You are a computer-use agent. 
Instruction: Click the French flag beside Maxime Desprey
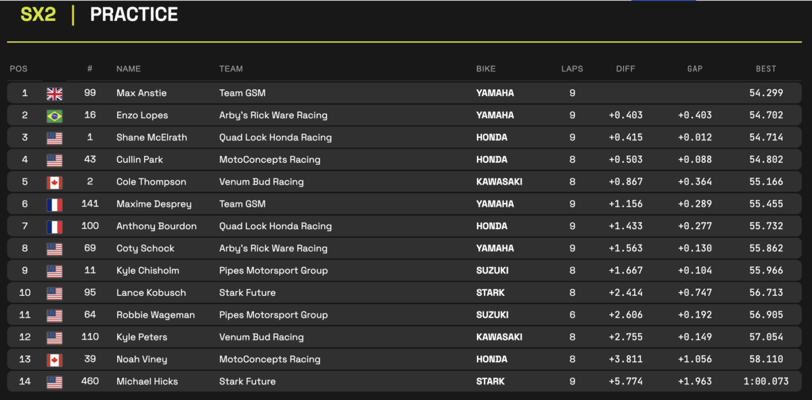[54, 204]
